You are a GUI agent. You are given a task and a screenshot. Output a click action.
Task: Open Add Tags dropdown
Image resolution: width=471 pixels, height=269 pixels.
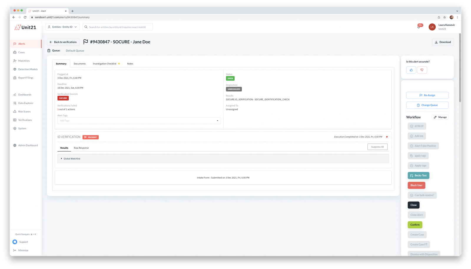[x=139, y=121]
